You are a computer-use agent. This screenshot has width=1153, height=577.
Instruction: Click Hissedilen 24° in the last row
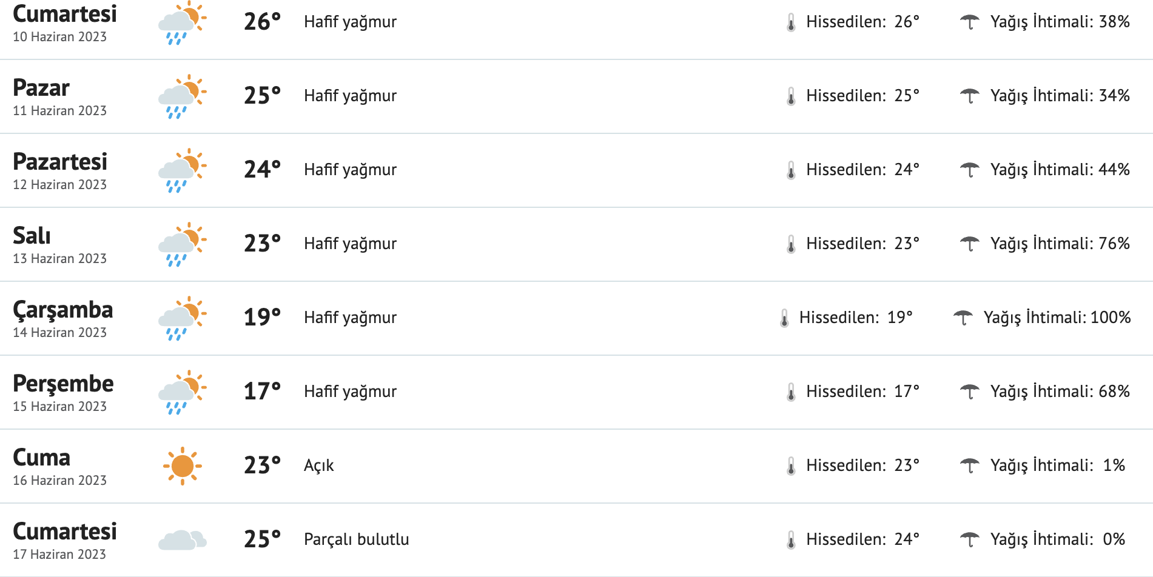click(x=862, y=539)
